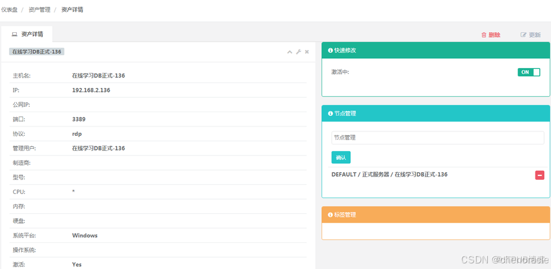551x269 pixels.
Task: Click the port value 3389
Action: click(79, 119)
